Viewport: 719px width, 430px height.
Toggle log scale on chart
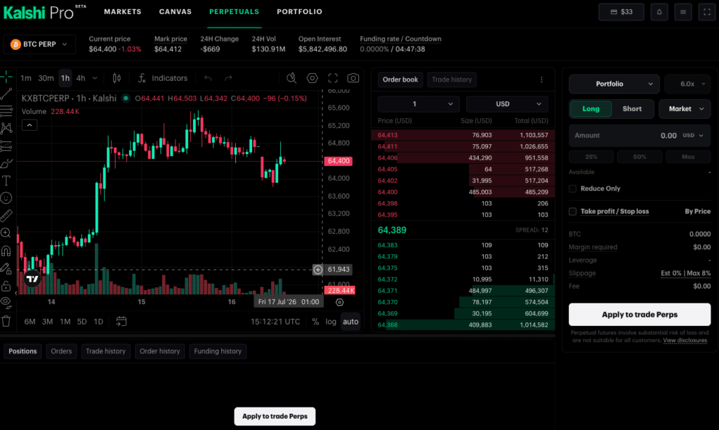pyautogui.click(x=331, y=322)
